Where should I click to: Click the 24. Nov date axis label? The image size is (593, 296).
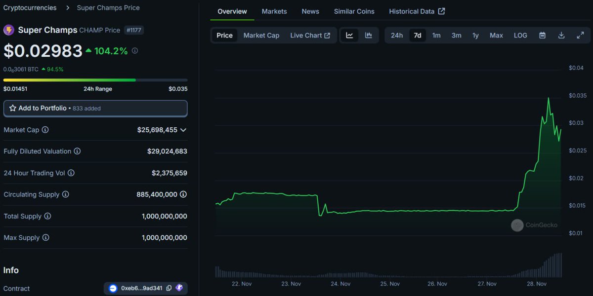(340, 284)
